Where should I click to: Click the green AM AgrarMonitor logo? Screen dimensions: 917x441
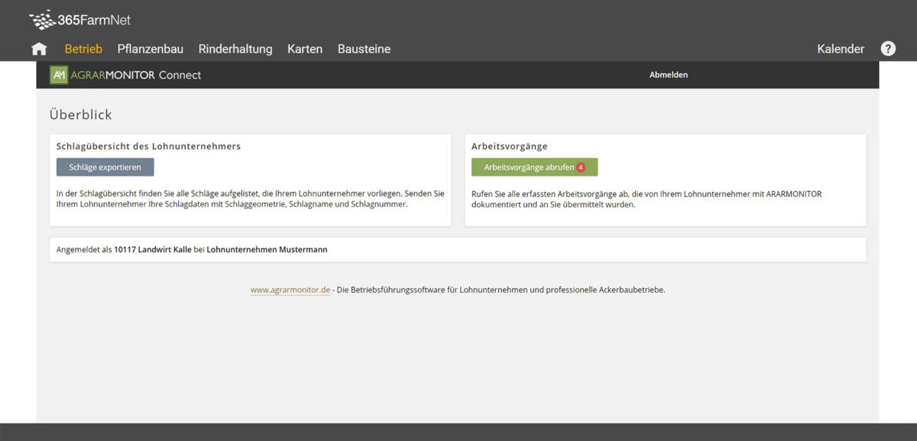pos(59,75)
